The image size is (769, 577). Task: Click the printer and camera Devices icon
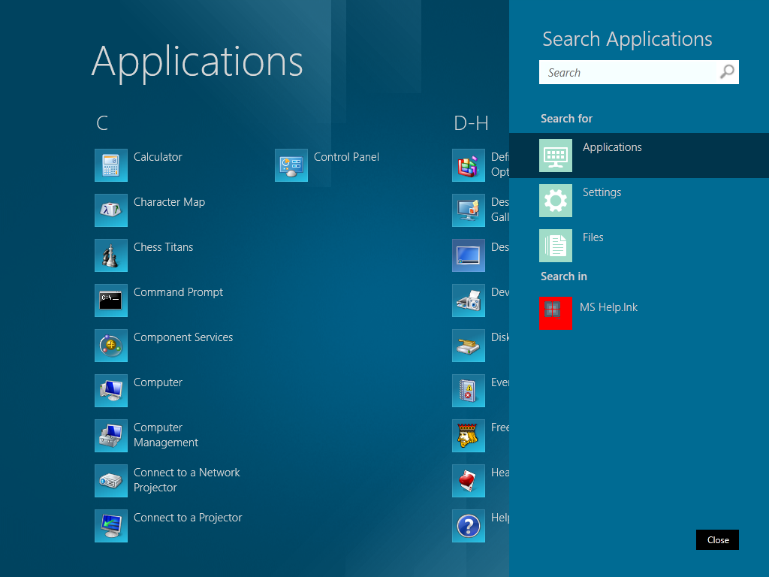[x=469, y=301]
